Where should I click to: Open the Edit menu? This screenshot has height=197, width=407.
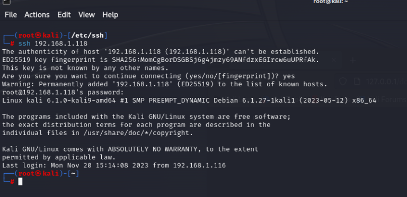coord(64,15)
